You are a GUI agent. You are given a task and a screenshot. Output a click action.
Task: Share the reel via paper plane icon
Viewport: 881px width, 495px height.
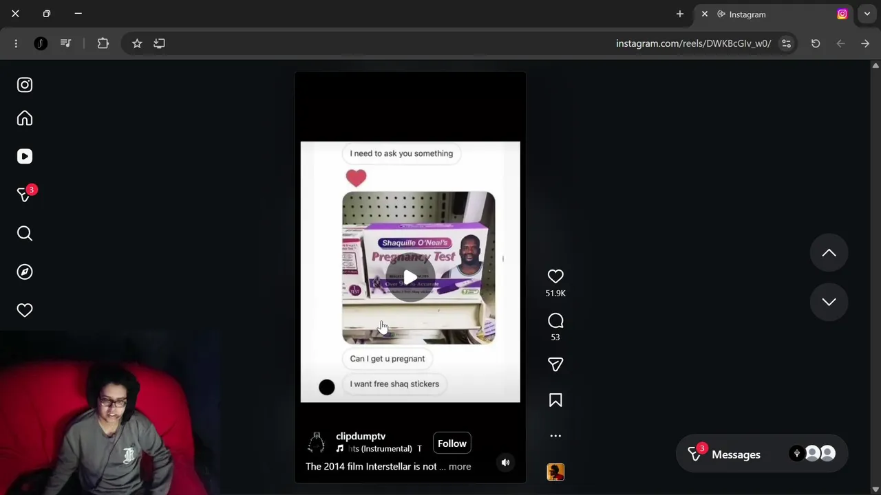pos(555,364)
